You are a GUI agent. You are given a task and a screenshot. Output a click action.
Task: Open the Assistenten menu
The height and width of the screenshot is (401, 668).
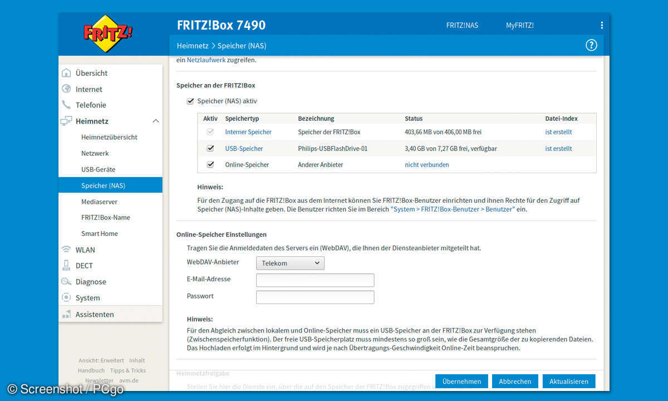(95, 314)
